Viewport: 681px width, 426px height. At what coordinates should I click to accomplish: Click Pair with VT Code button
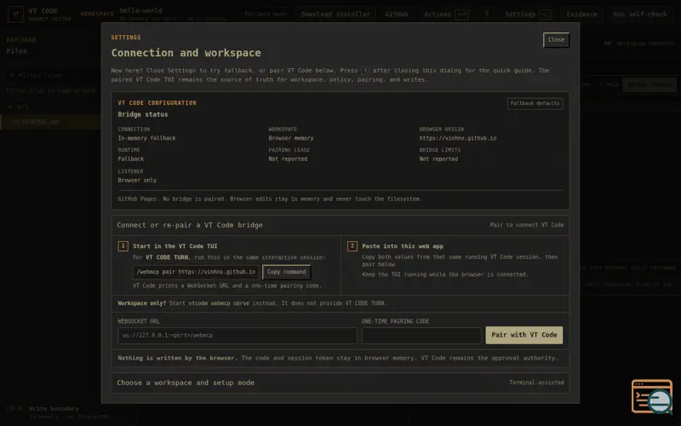[x=524, y=335]
